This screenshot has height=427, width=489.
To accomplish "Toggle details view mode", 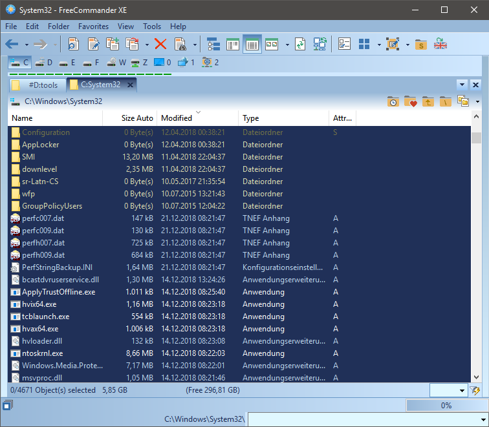I will coord(252,44).
